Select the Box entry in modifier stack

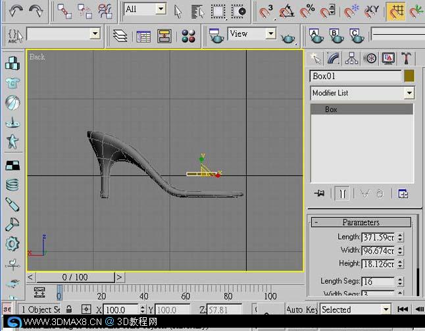tap(362, 109)
